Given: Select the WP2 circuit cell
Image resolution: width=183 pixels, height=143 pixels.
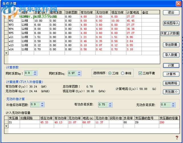Looking at the screenshot, I should point(15,21).
